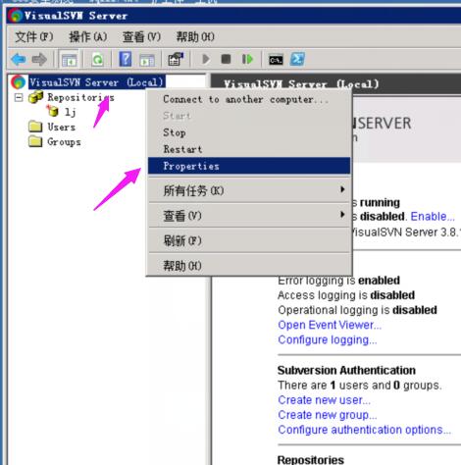Click Create new group... link
The height and width of the screenshot is (465, 461).
(x=328, y=415)
